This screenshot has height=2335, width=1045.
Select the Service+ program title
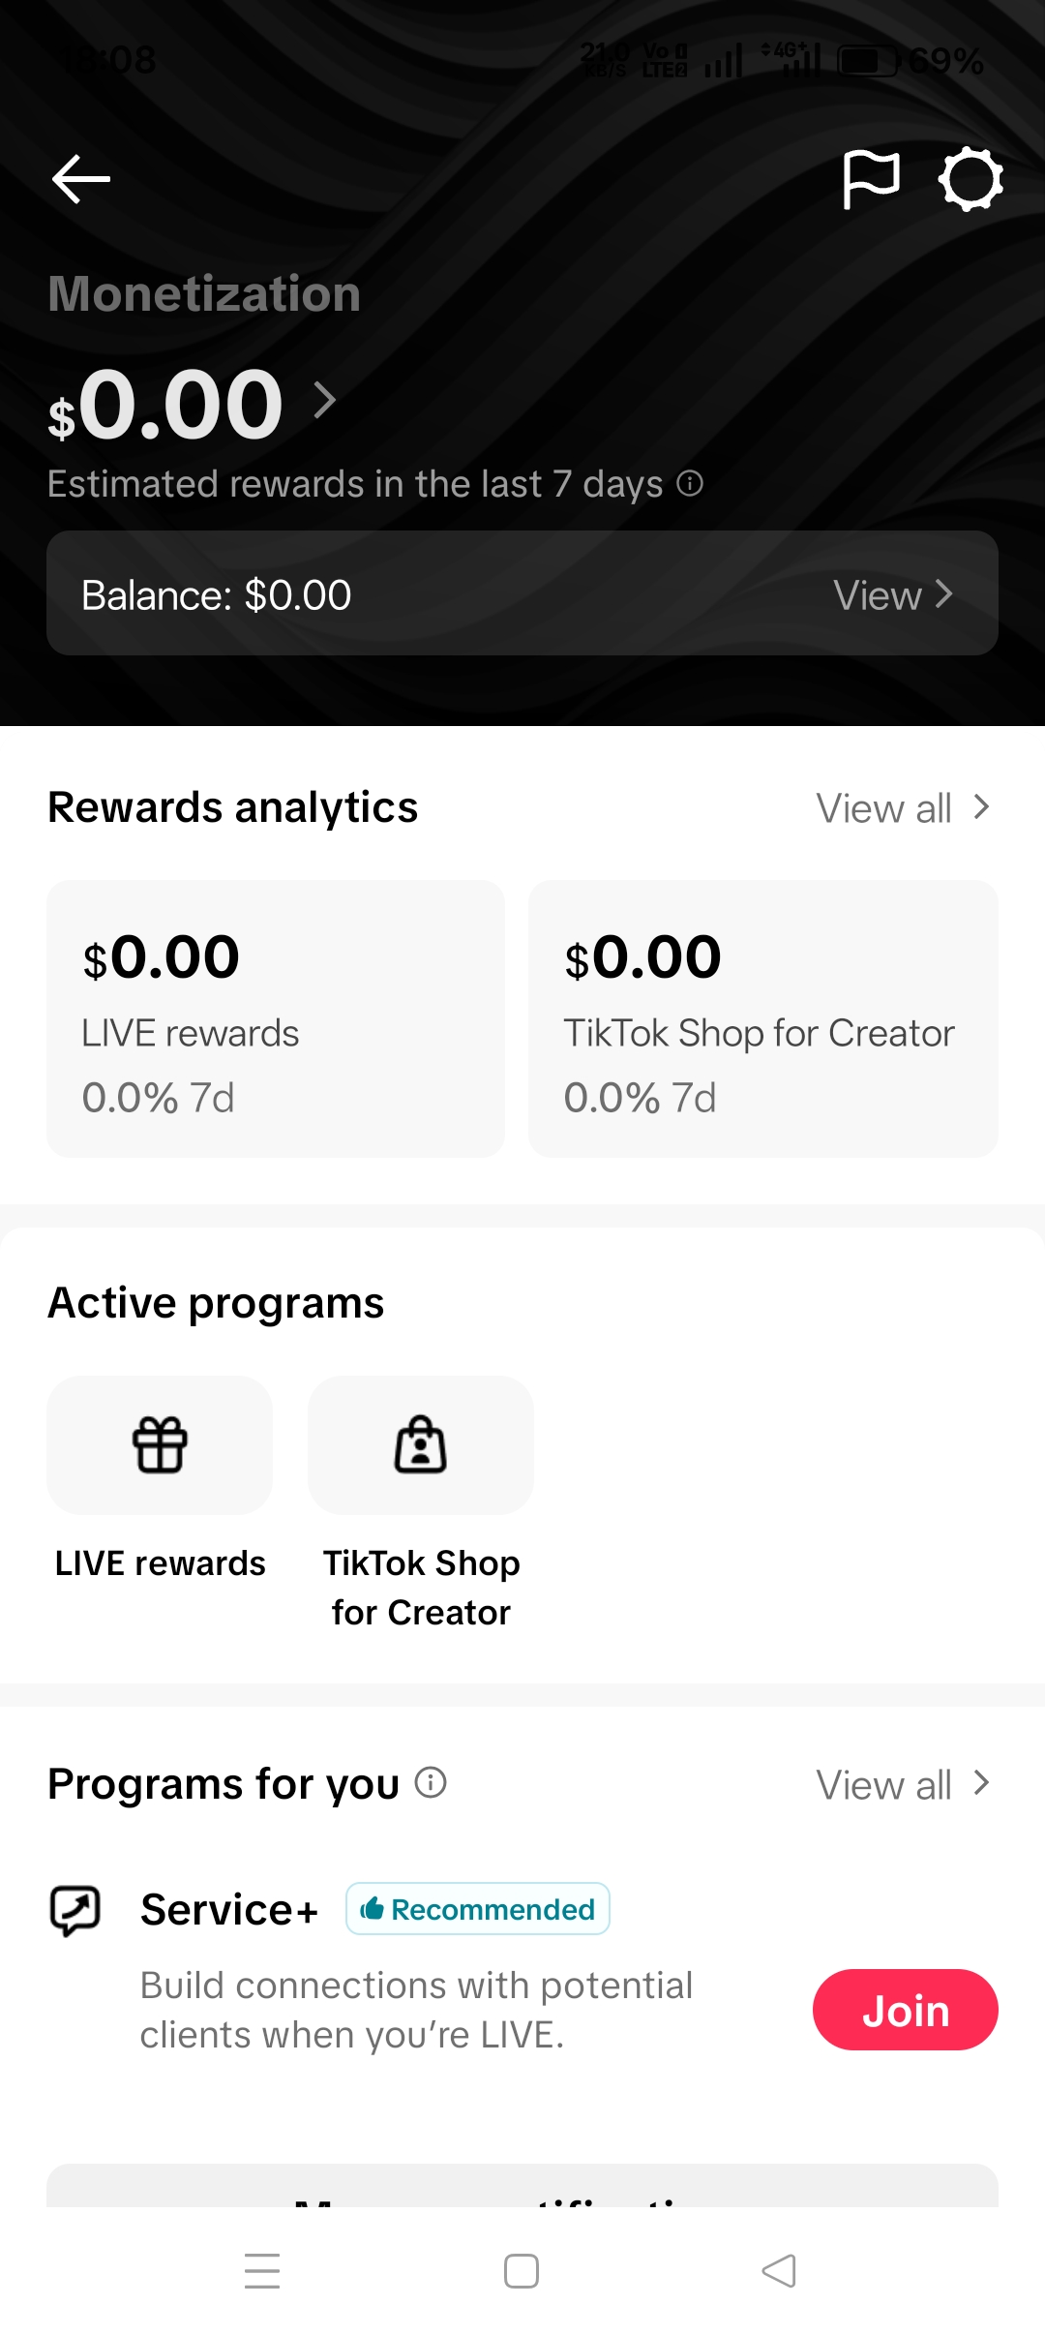click(229, 1910)
